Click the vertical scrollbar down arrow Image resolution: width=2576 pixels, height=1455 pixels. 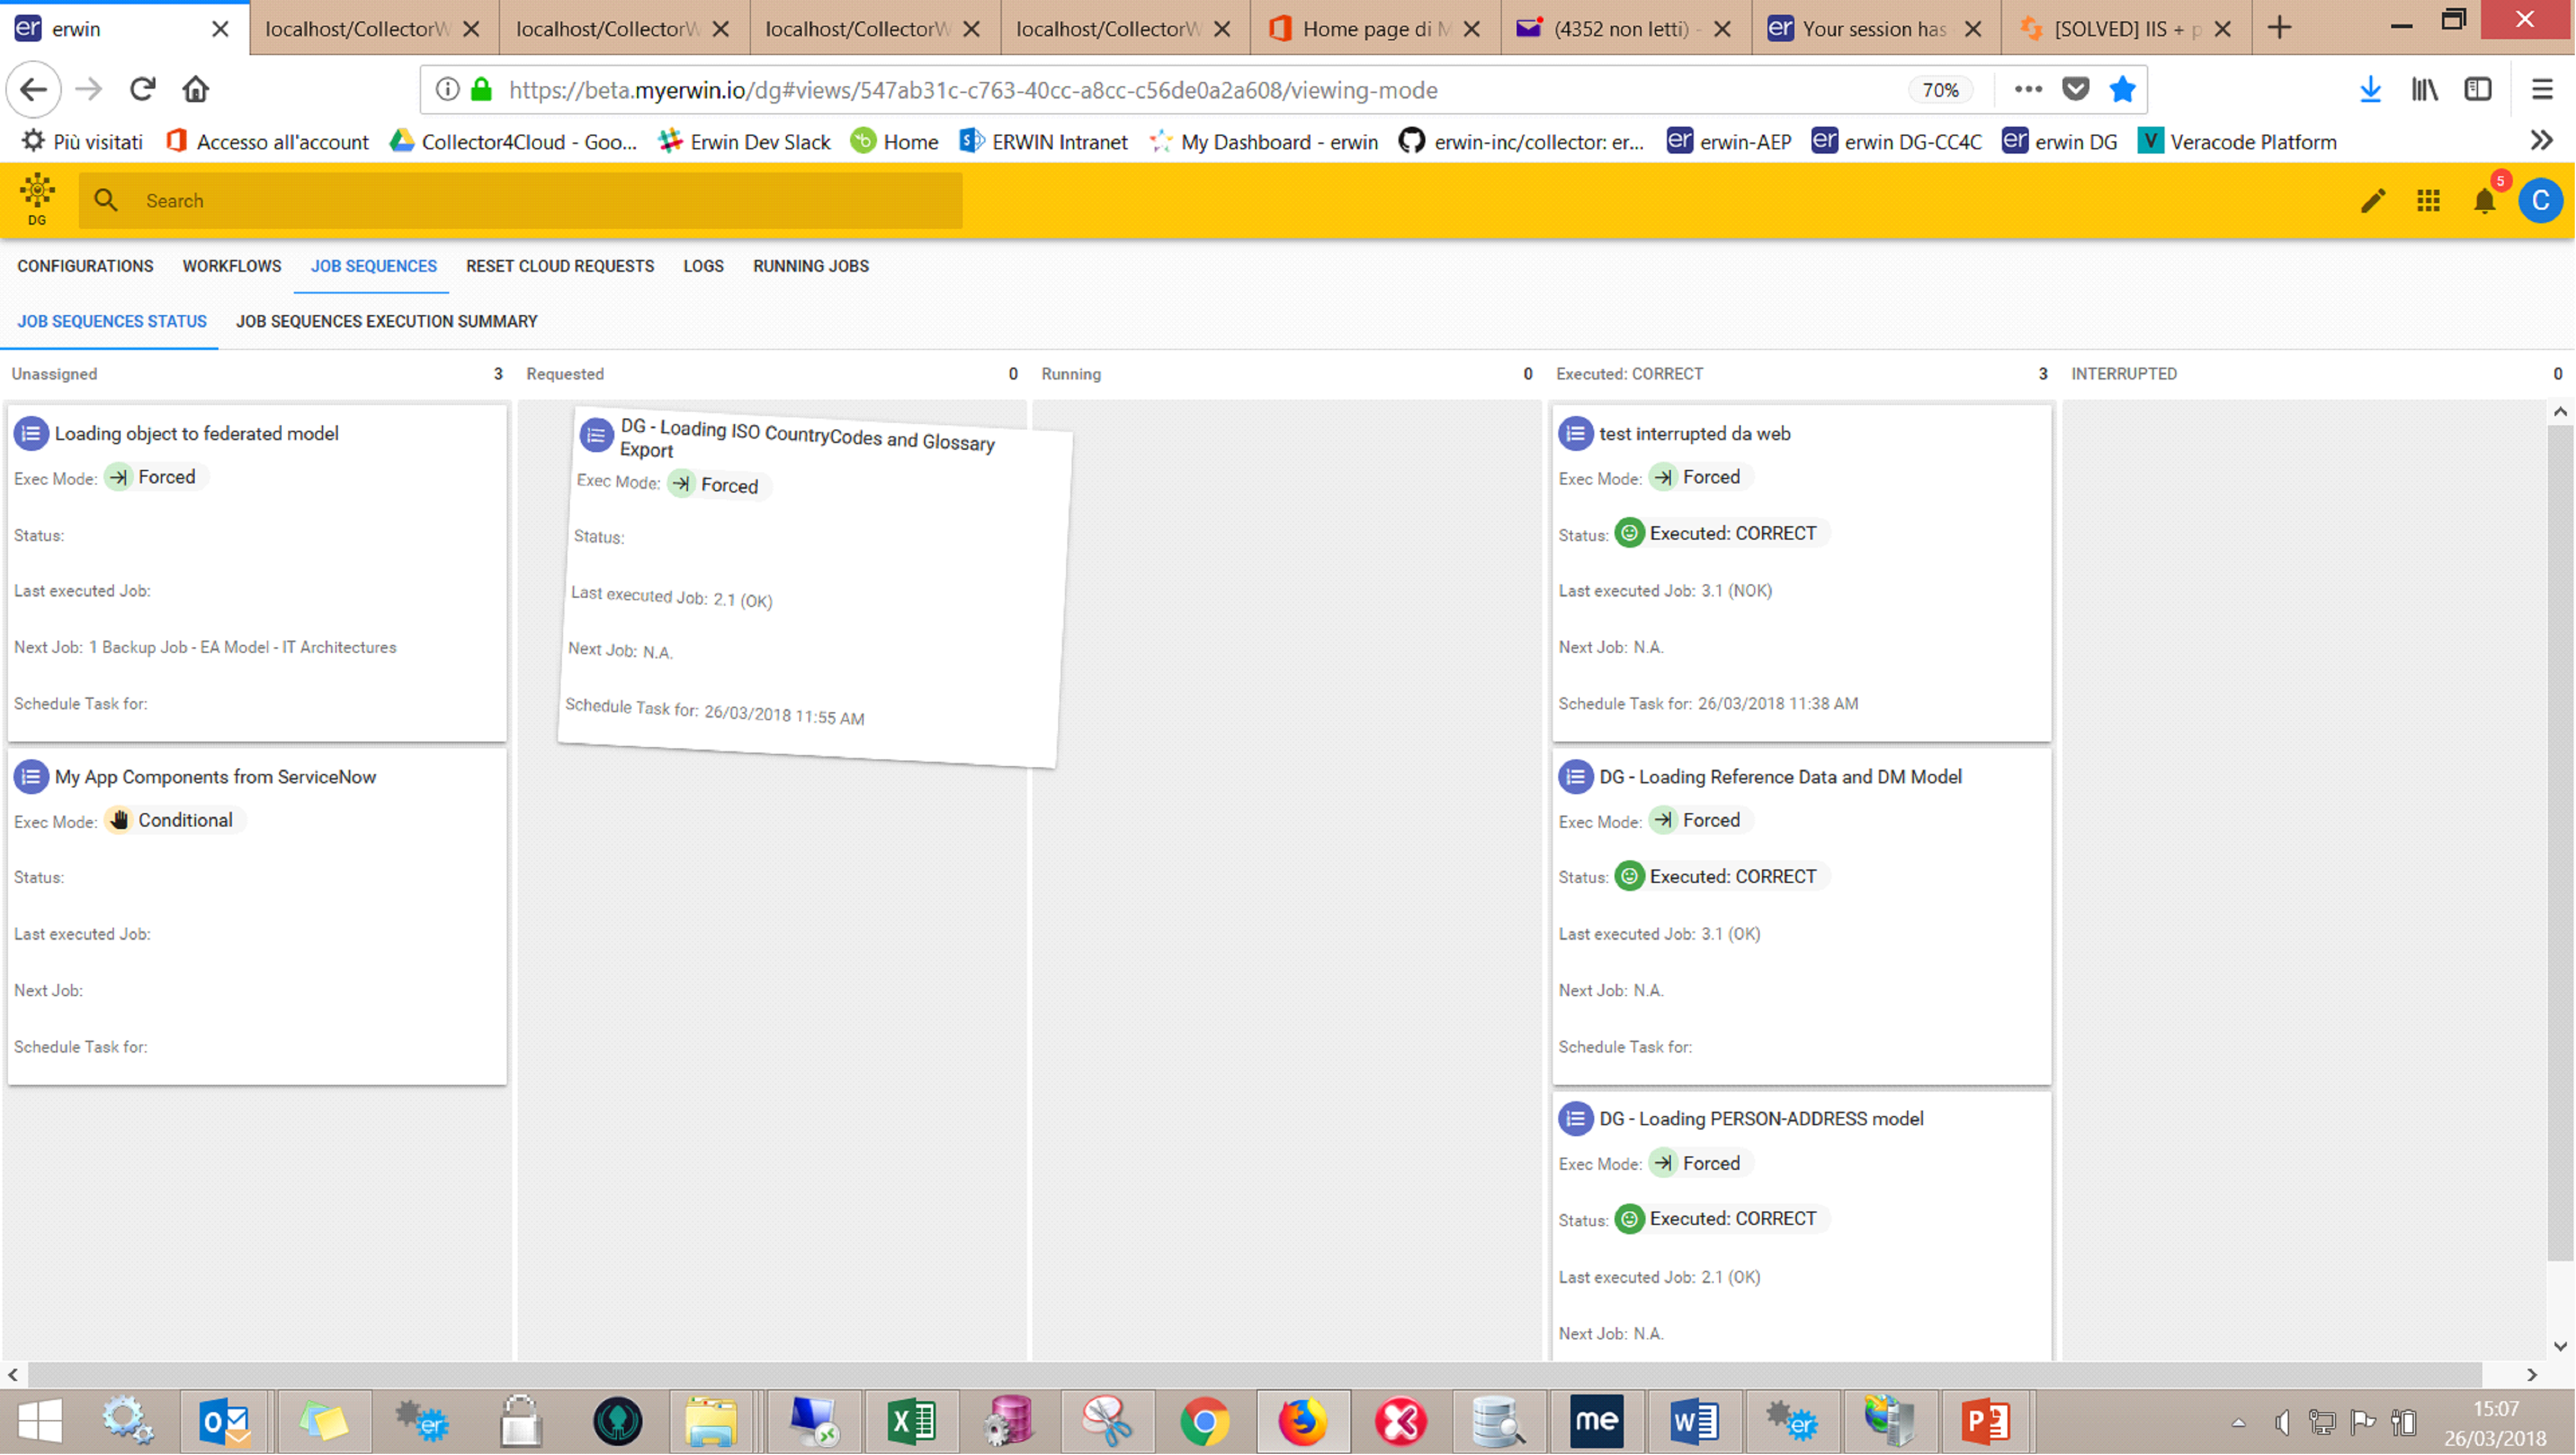[2559, 1346]
